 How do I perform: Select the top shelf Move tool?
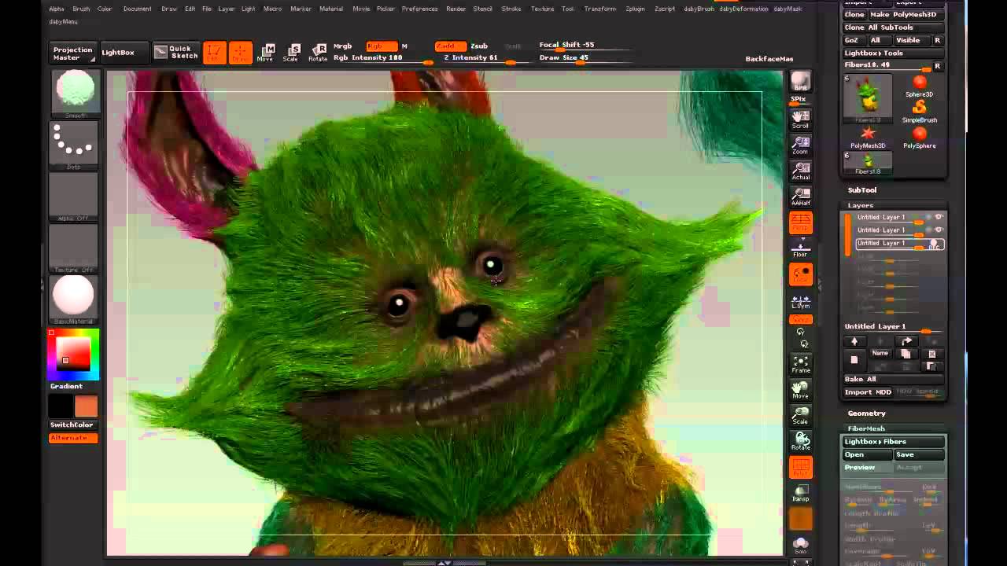pos(266,53)
